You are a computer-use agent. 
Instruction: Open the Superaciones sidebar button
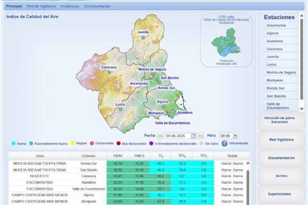[x=281, y=194]
